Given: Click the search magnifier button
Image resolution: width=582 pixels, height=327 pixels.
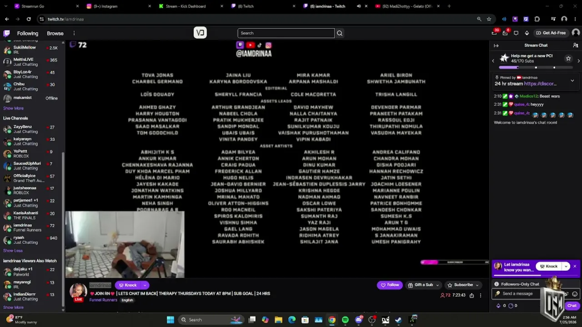Looking at the screenshot, I should click(340, 33).
